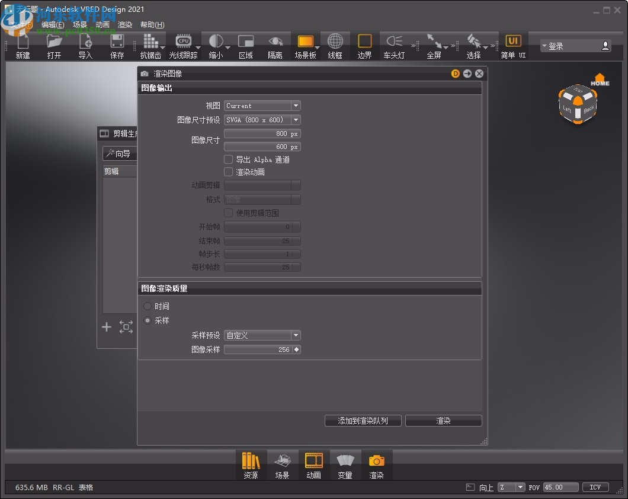Toggle CPU 光线跟踪 raytracing mode
The image size is (628, 499).
coord(184,42)
